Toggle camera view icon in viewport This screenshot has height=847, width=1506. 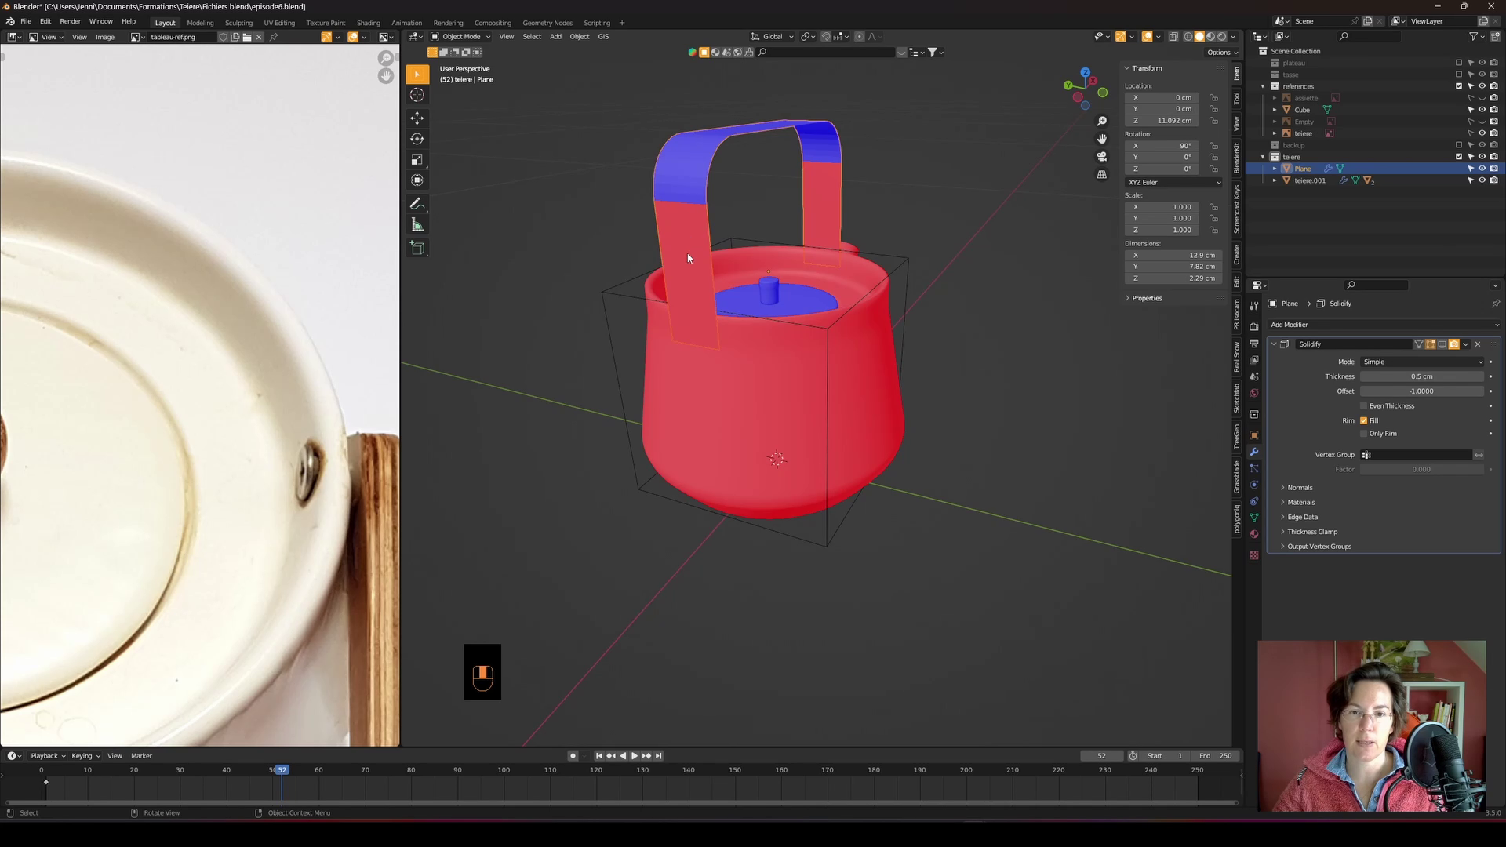pos(1102,157)
